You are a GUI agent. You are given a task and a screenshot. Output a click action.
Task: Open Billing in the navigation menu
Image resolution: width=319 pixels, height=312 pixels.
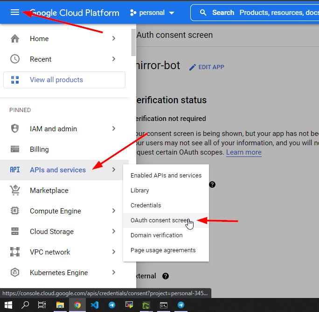pos(64,149)
